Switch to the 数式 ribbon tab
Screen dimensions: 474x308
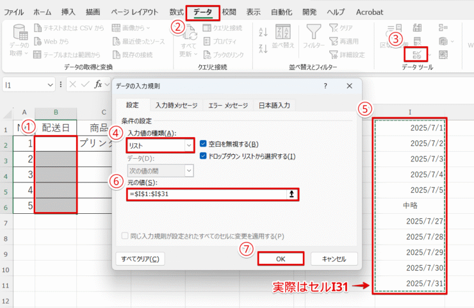(177, 12)
